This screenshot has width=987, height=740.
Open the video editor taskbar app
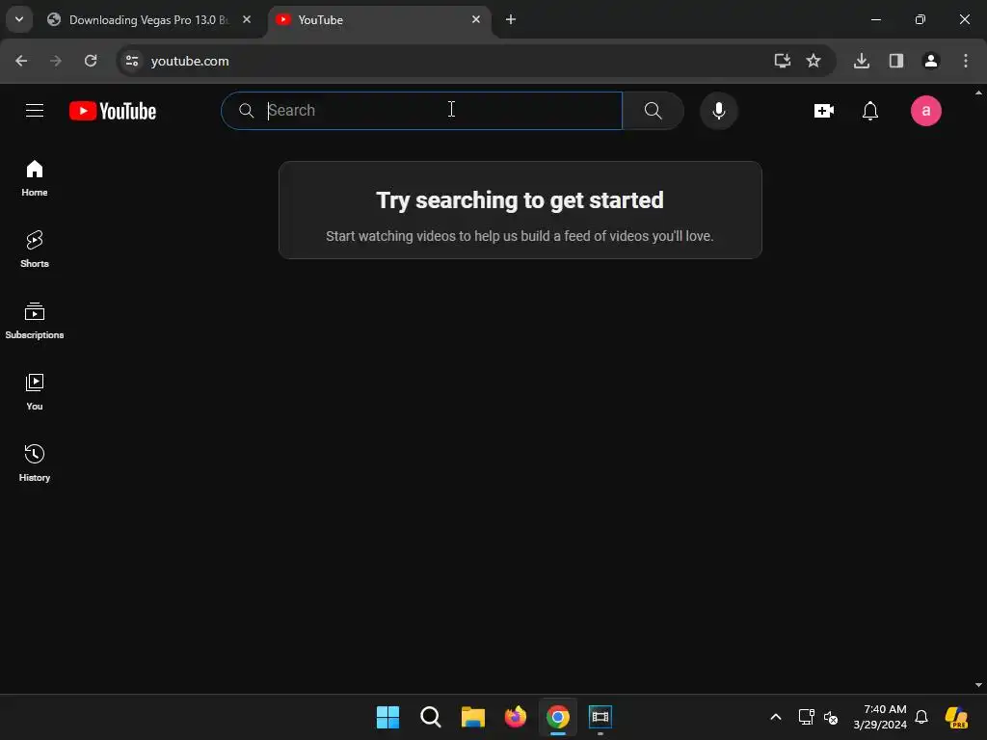click(x=600, y=717)
